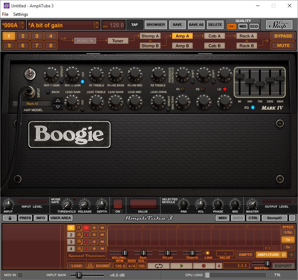Click the snowflake freeze icon beside AMPLITUBE
The height and width of the screenshot is (280, 298).
291,254
